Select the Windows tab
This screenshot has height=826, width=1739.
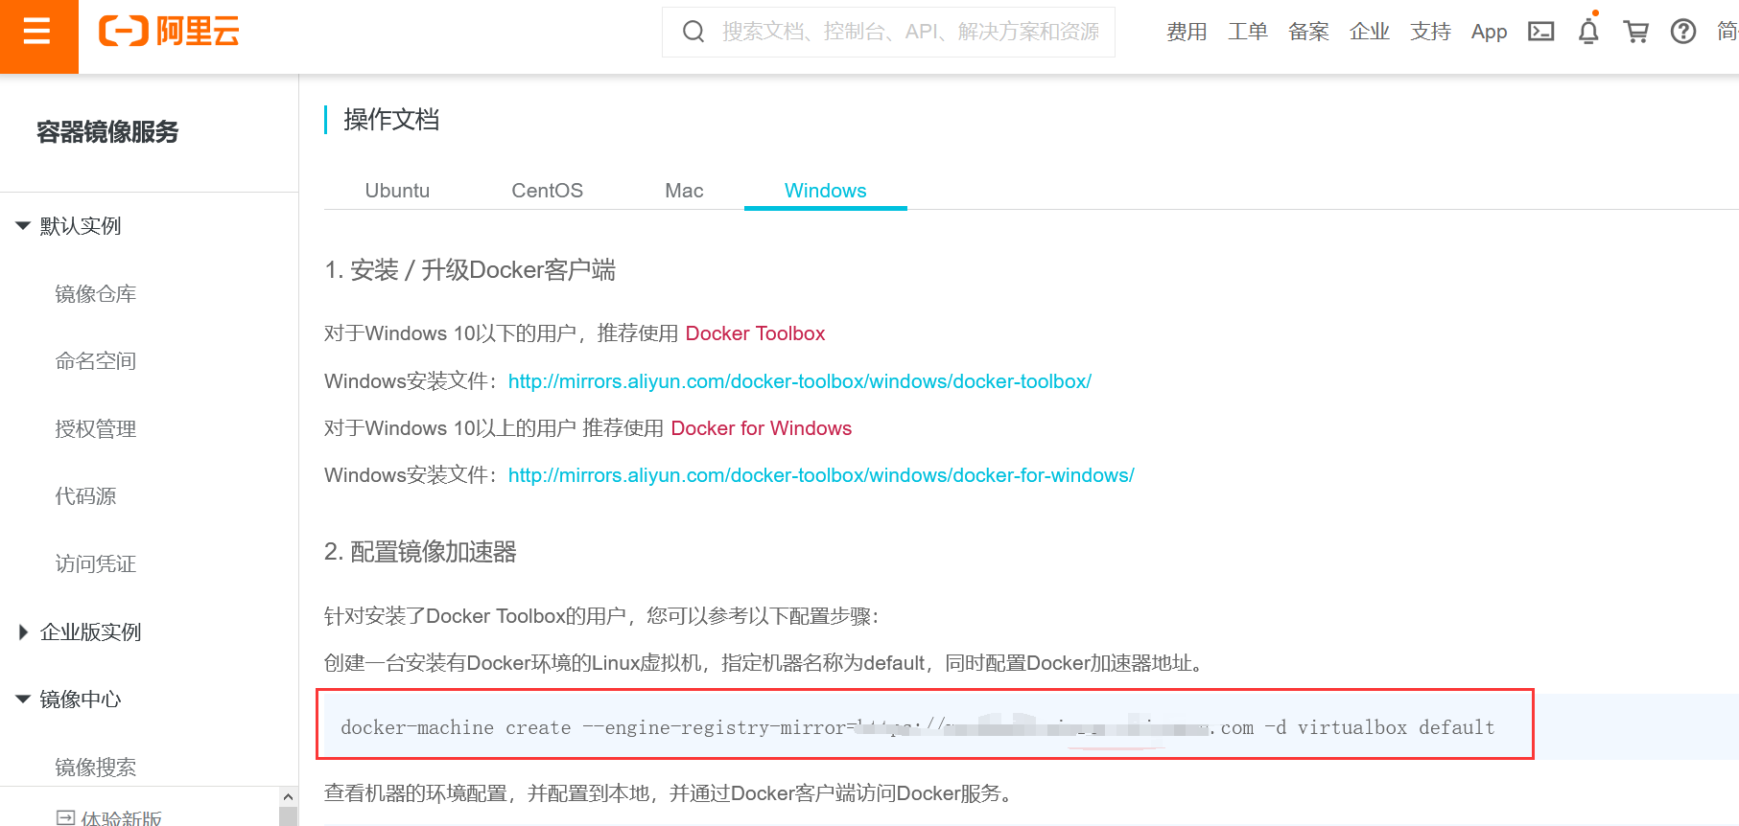tap(826, 191)
